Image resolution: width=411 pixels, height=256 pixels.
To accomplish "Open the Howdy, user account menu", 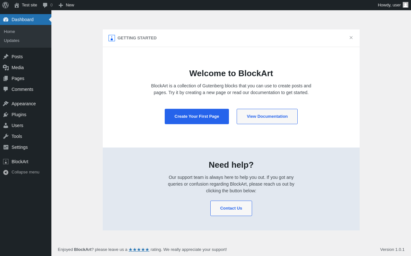I will [x=393, y=5].
